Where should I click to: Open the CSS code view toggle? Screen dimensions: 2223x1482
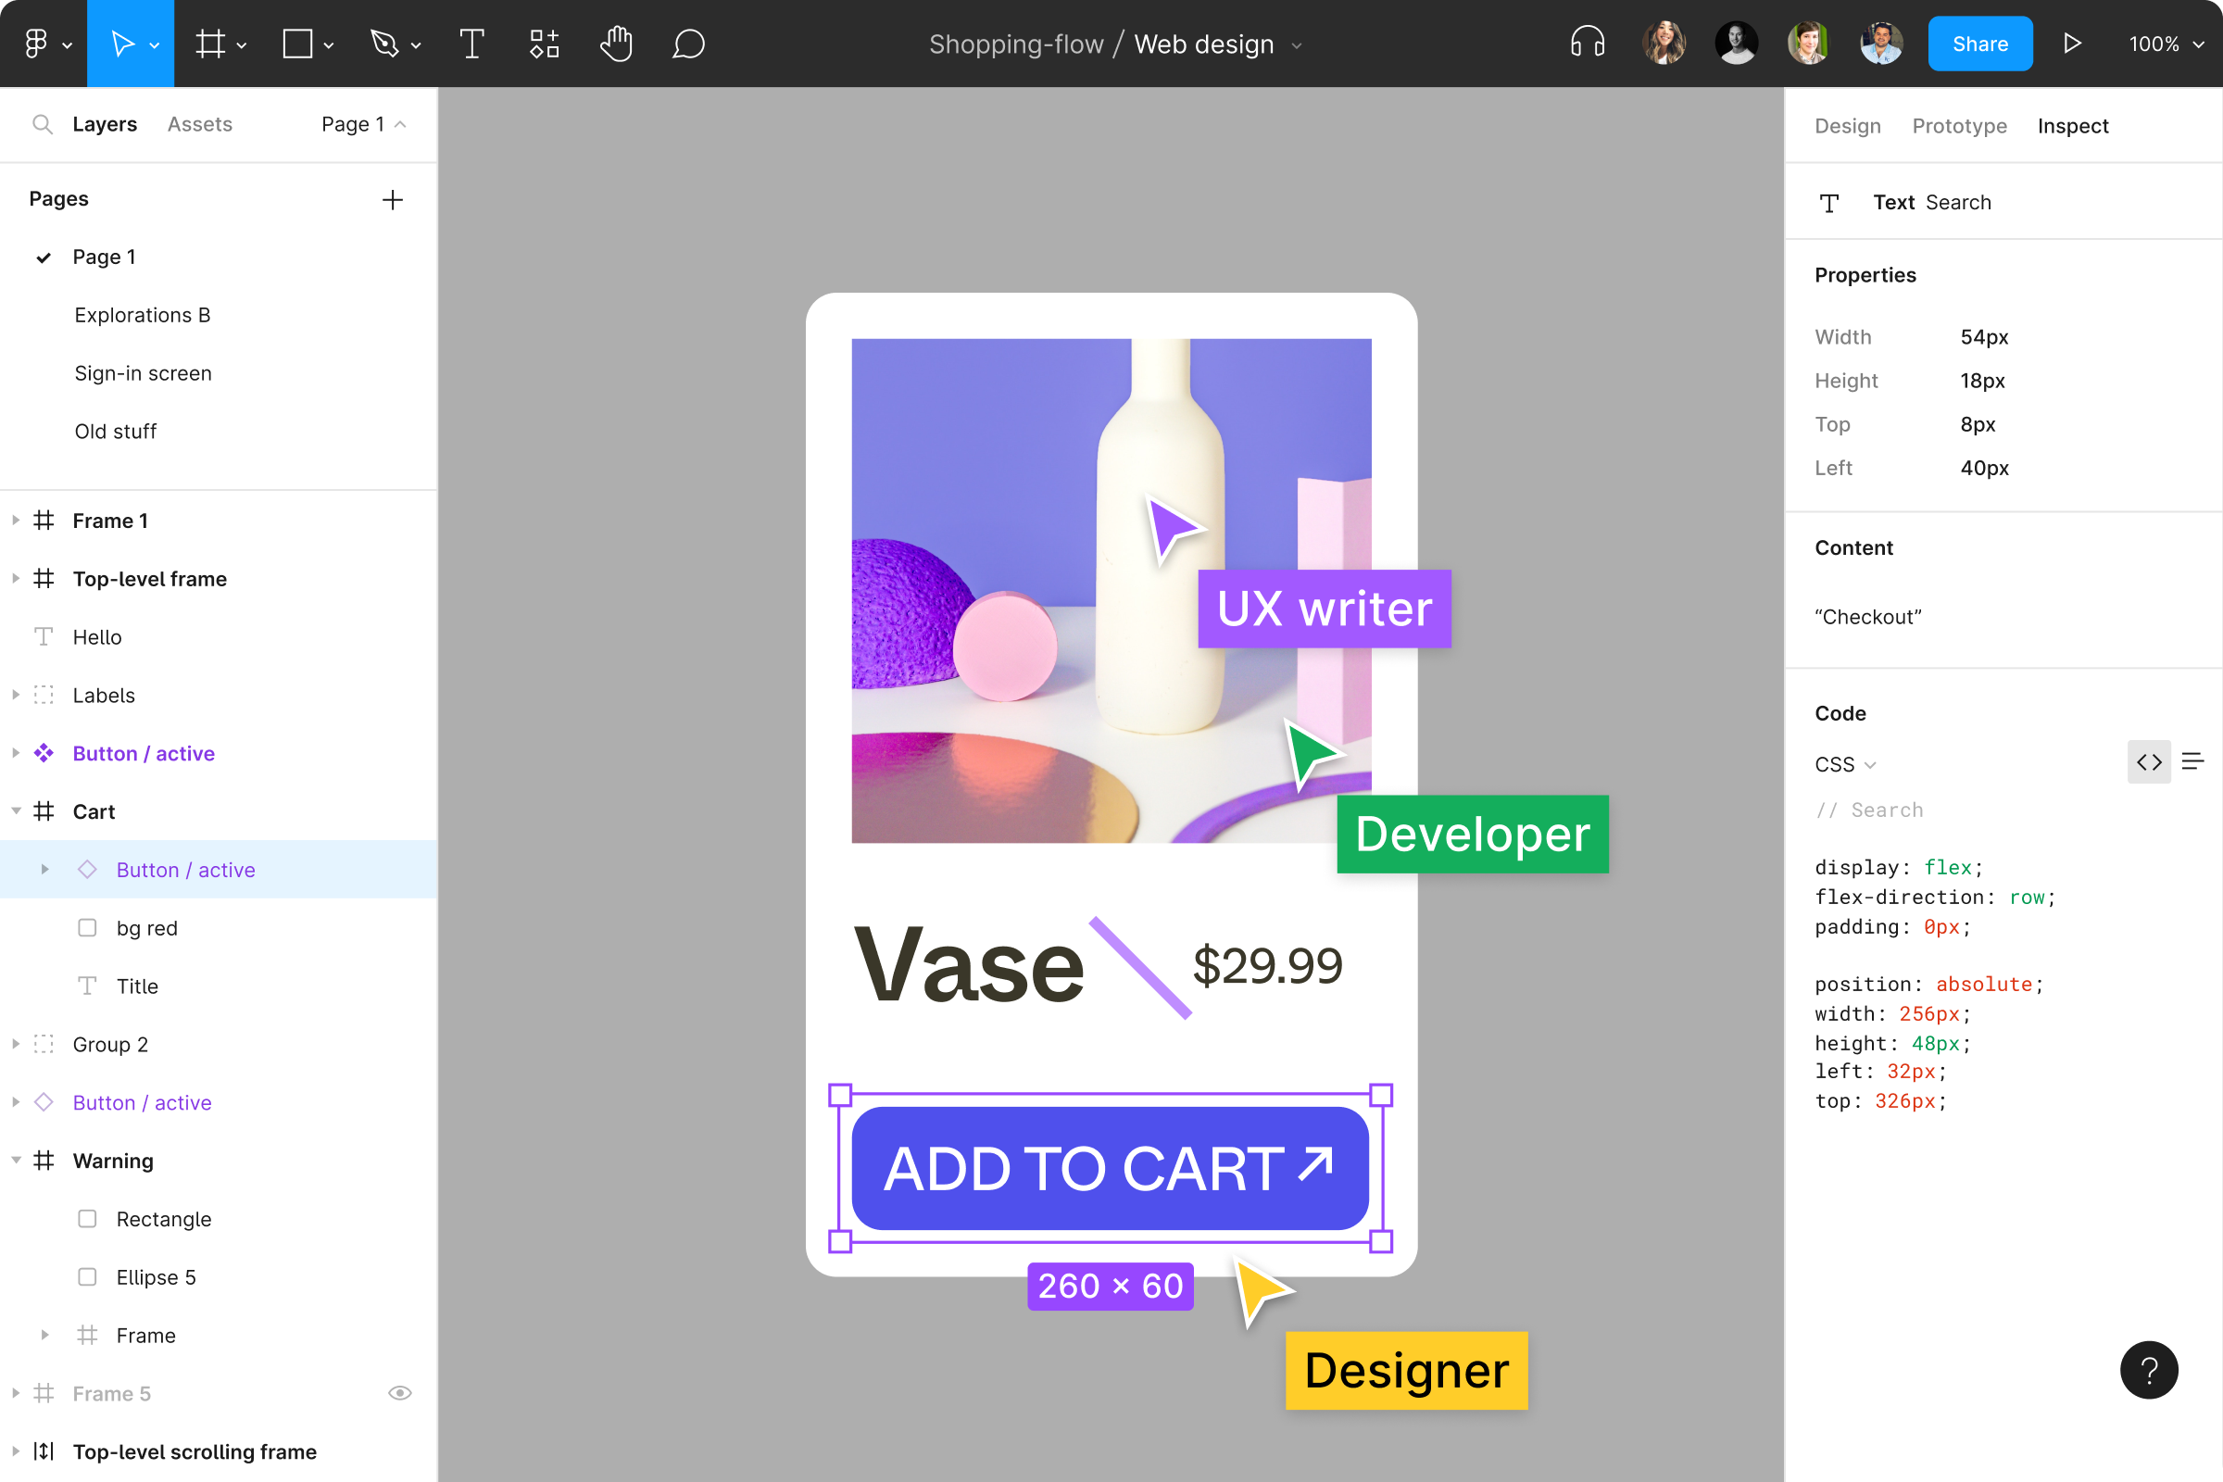(x=2150, y=760)
